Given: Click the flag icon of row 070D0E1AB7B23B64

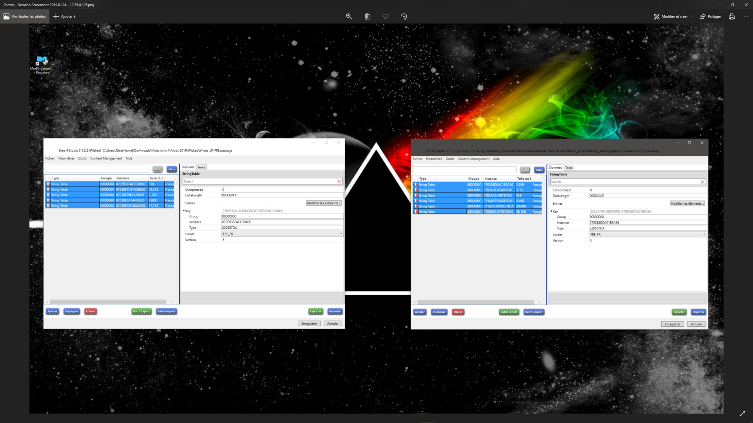Looking at the screenshot, I should 416,212.
